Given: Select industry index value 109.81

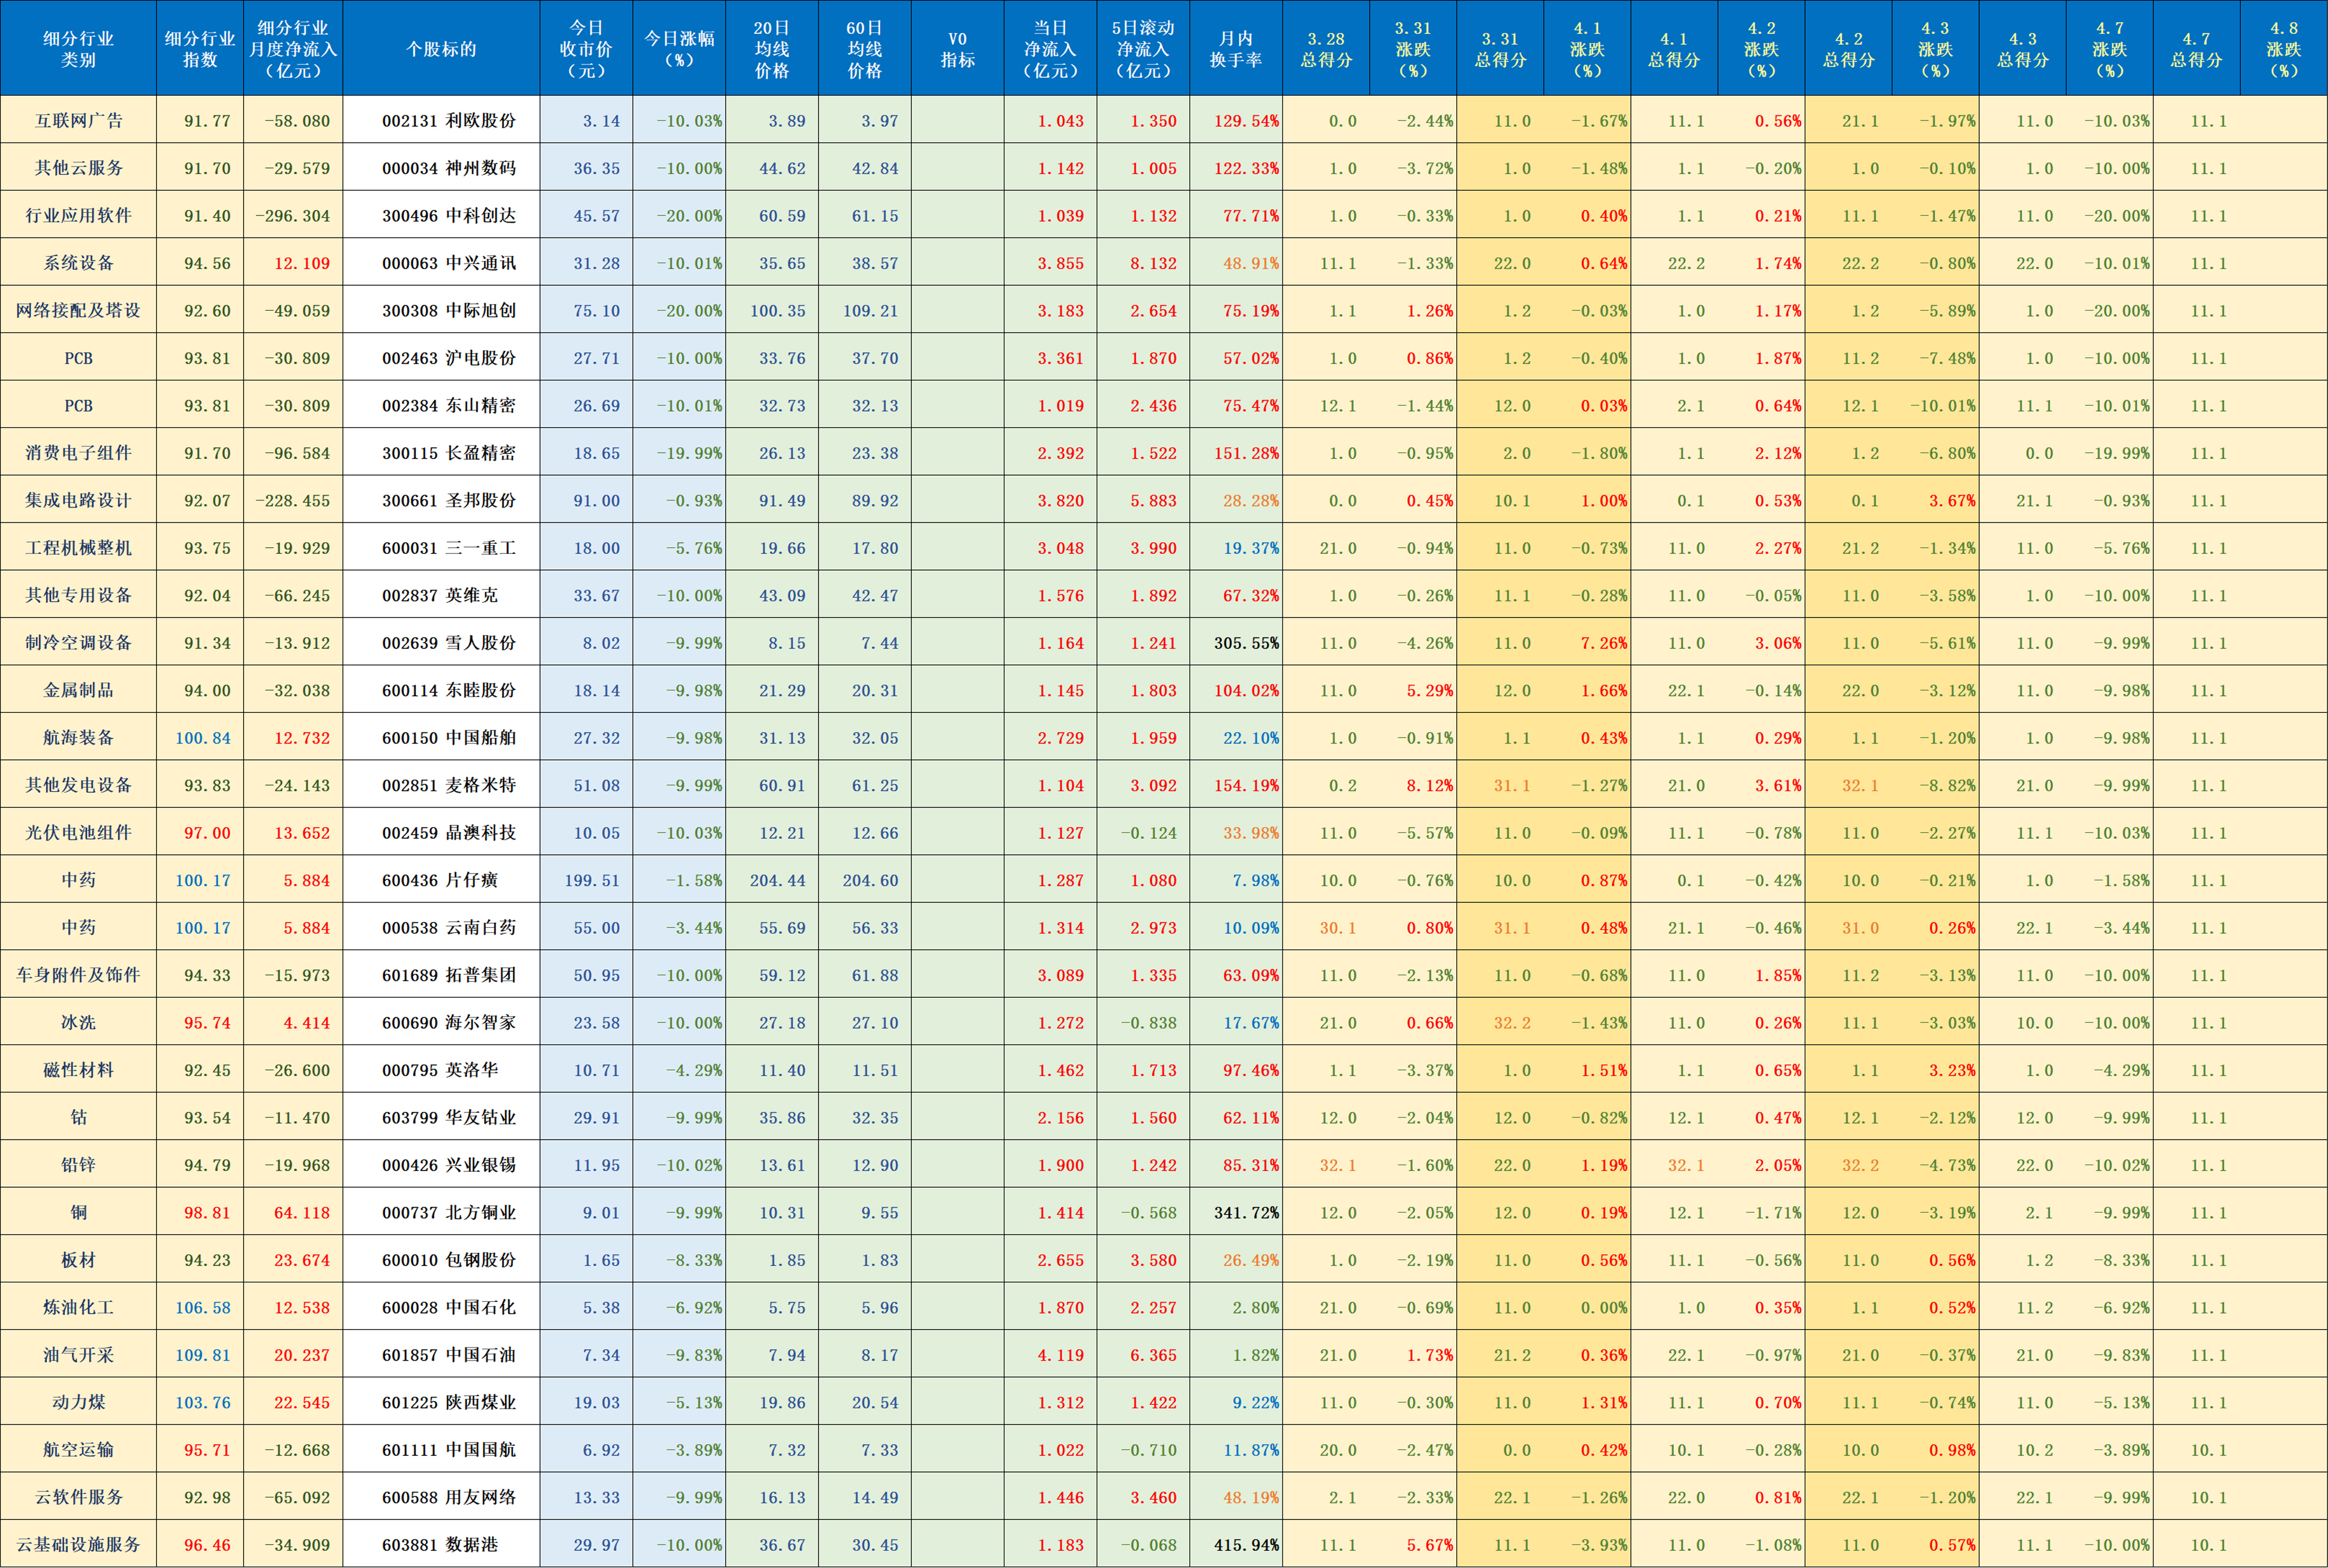Looking at the screenshot, I should 203,1355.
